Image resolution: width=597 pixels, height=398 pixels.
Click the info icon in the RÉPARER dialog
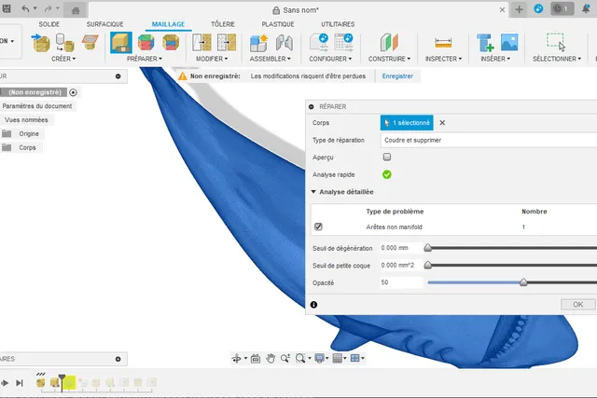(313, 305)
